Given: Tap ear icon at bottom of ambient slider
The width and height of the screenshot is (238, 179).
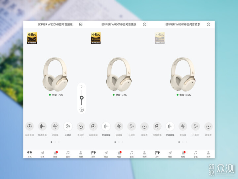Looking at the screenshot, I should click(82, 110).
